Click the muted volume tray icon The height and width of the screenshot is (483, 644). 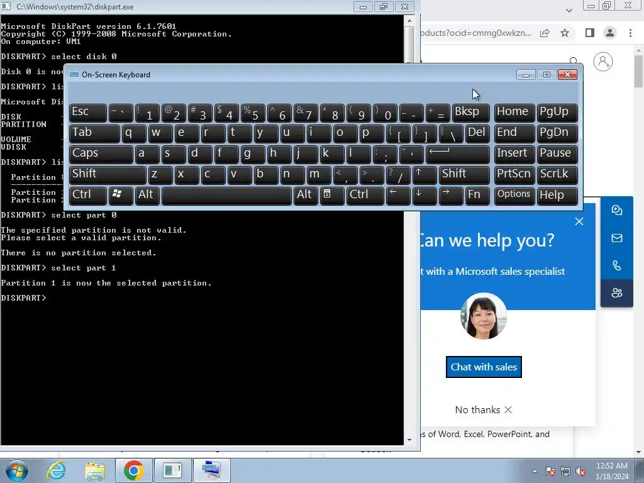(580, 471)
